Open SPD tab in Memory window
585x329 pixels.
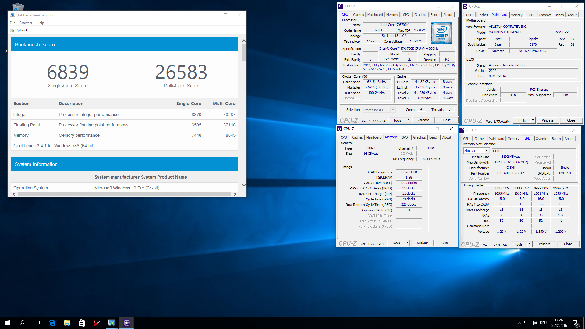click(x=405, y=137)
